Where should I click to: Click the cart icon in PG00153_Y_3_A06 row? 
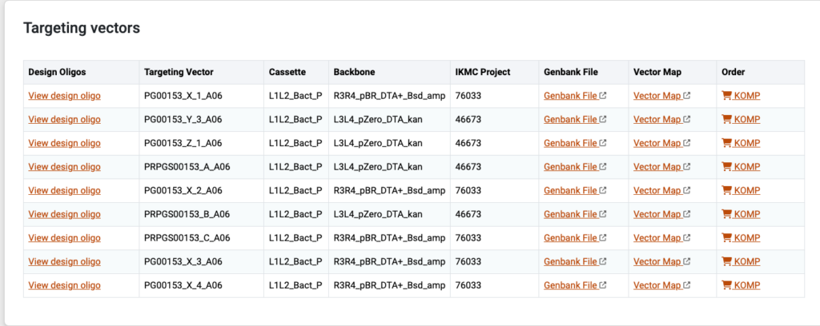(x=726, y=119)
